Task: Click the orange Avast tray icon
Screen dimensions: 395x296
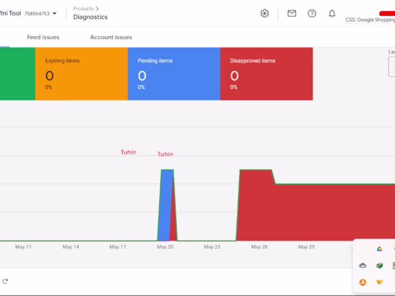Action: pyautogui.click(x=363, y=282)
